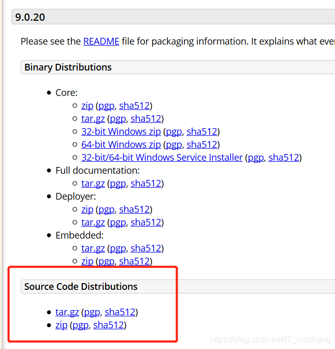The image size is (335, 349).
Task: Download Core tar.gz distribution
Action: click(x=93, y=119)
